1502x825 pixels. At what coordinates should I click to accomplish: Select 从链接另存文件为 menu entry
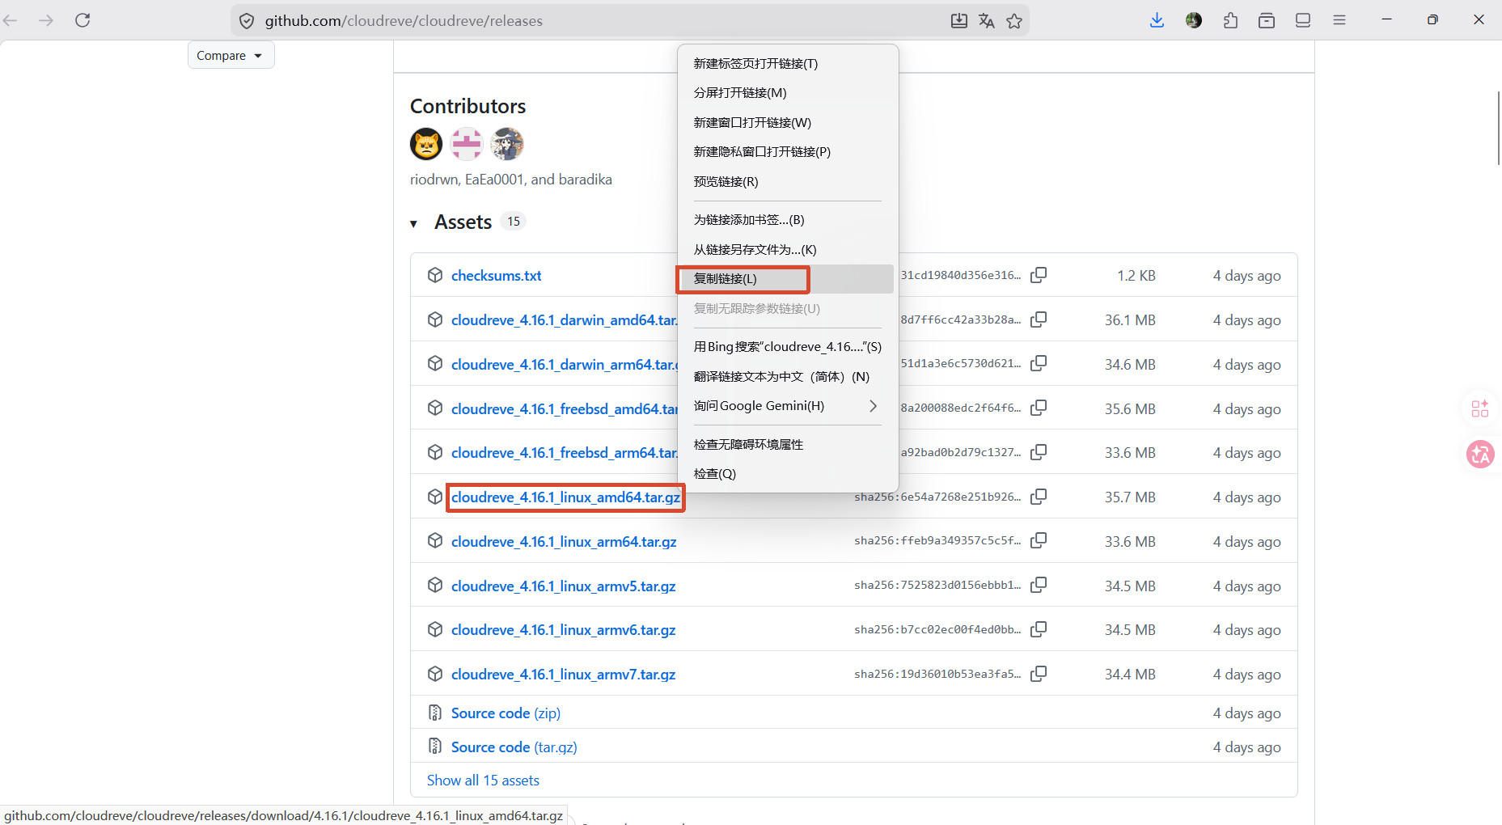[x=787, y=250]
